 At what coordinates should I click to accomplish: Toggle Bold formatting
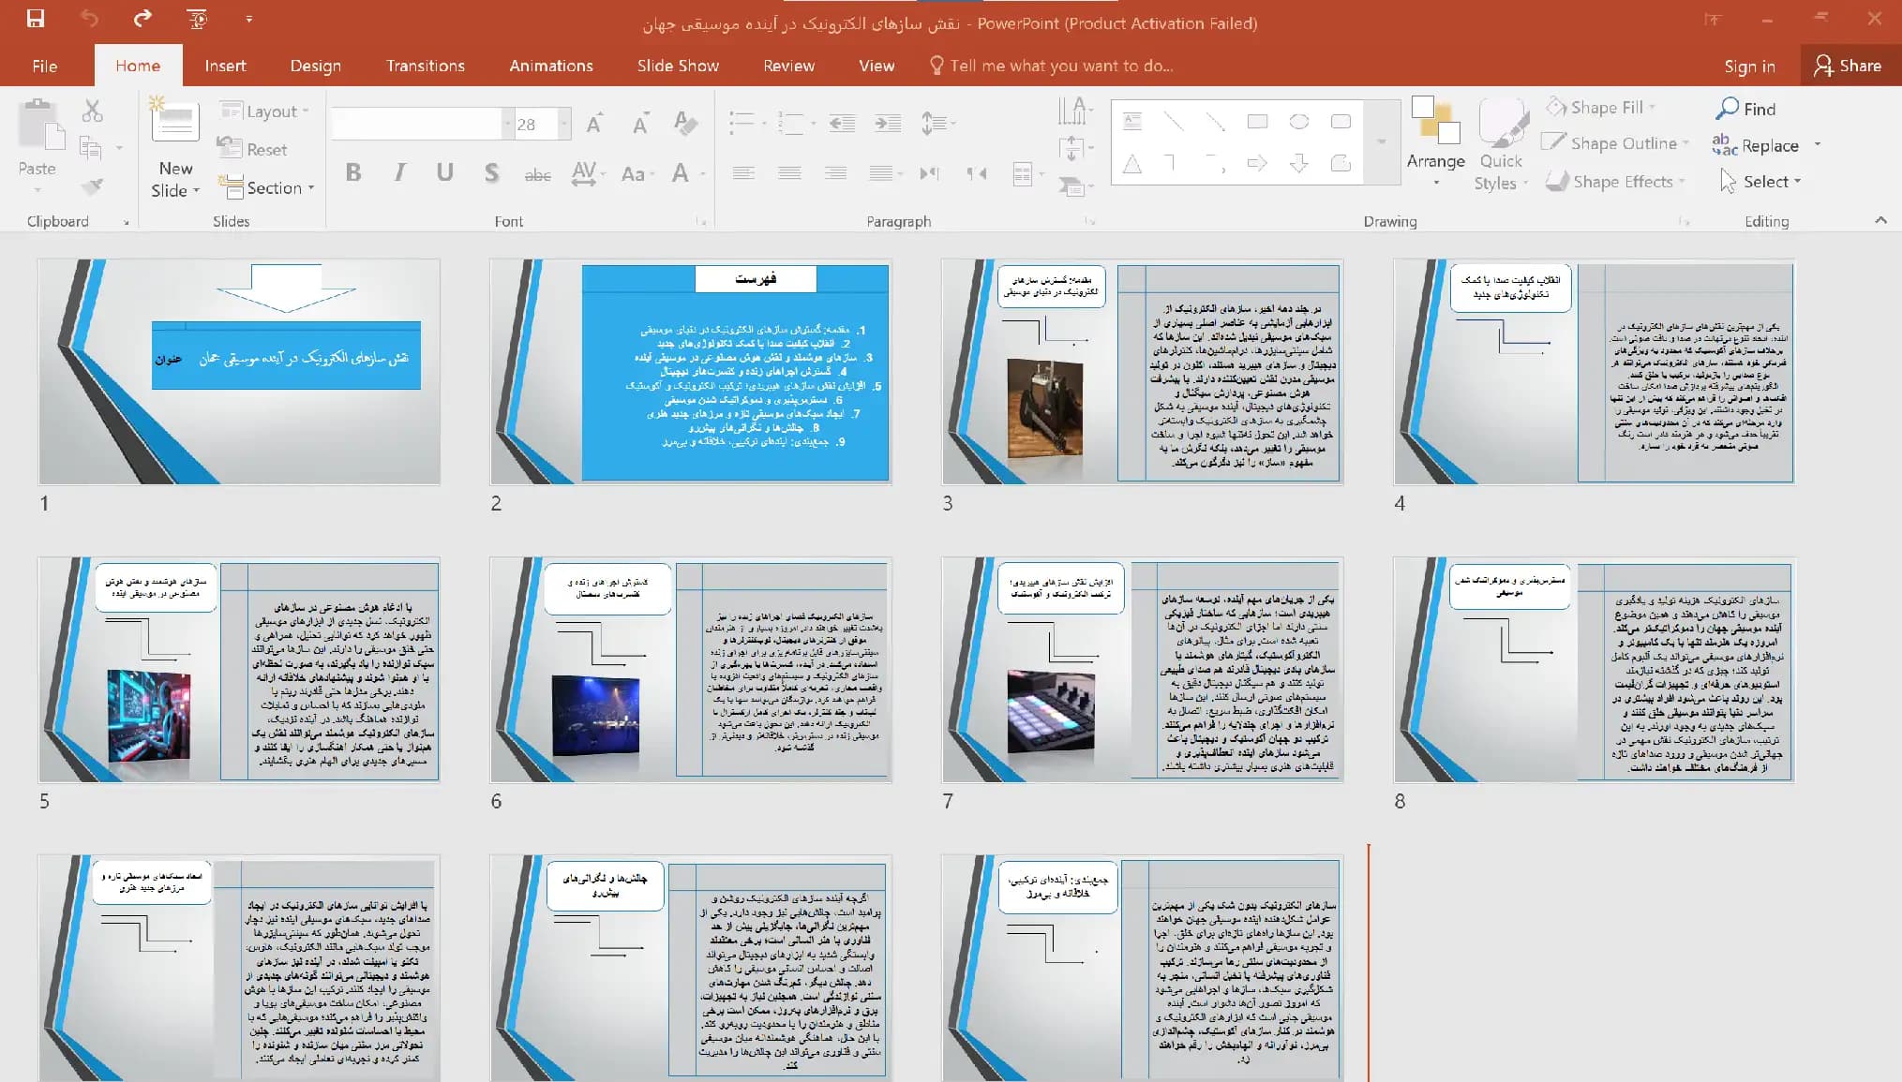(353, 172)
